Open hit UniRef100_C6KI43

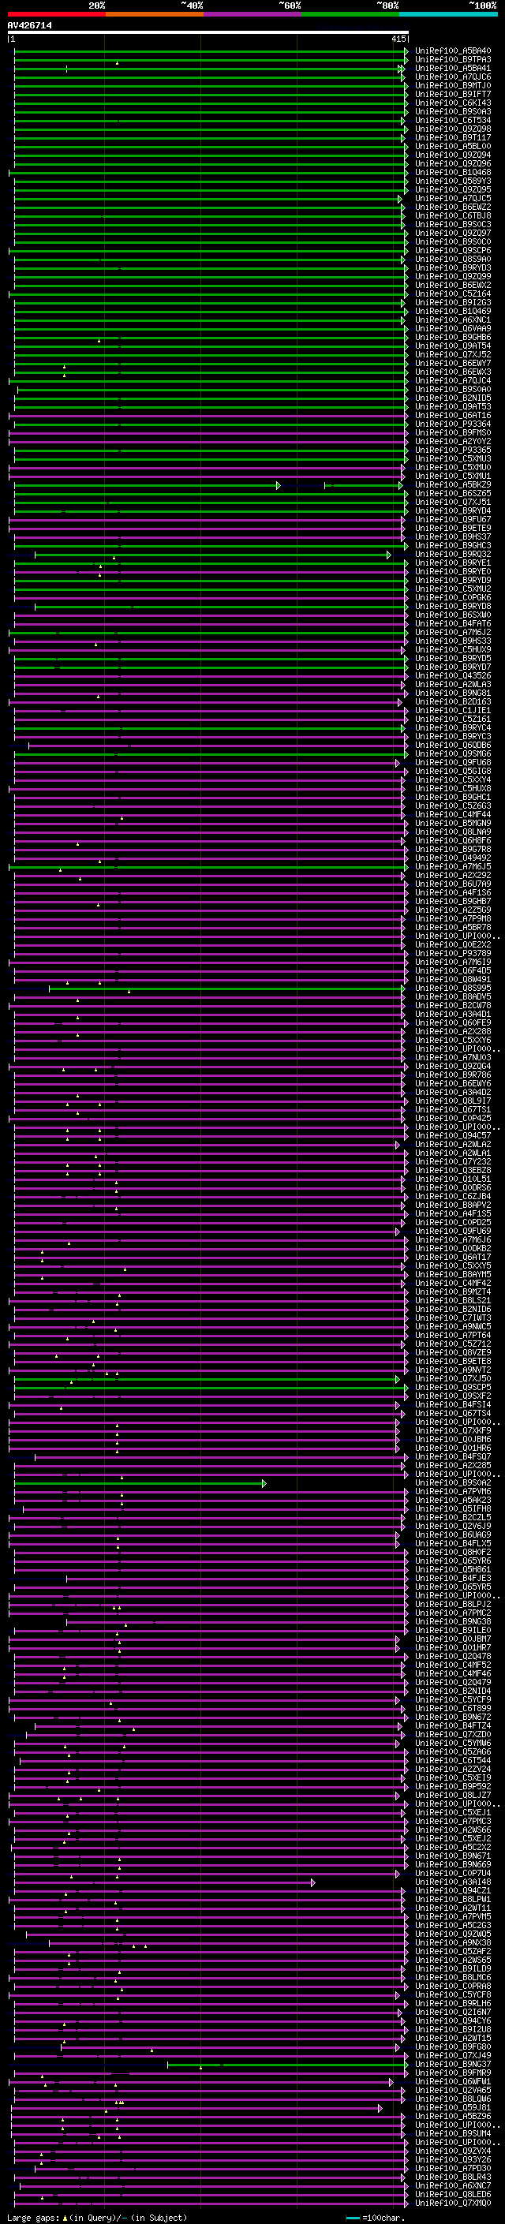(x=453, y=103)
